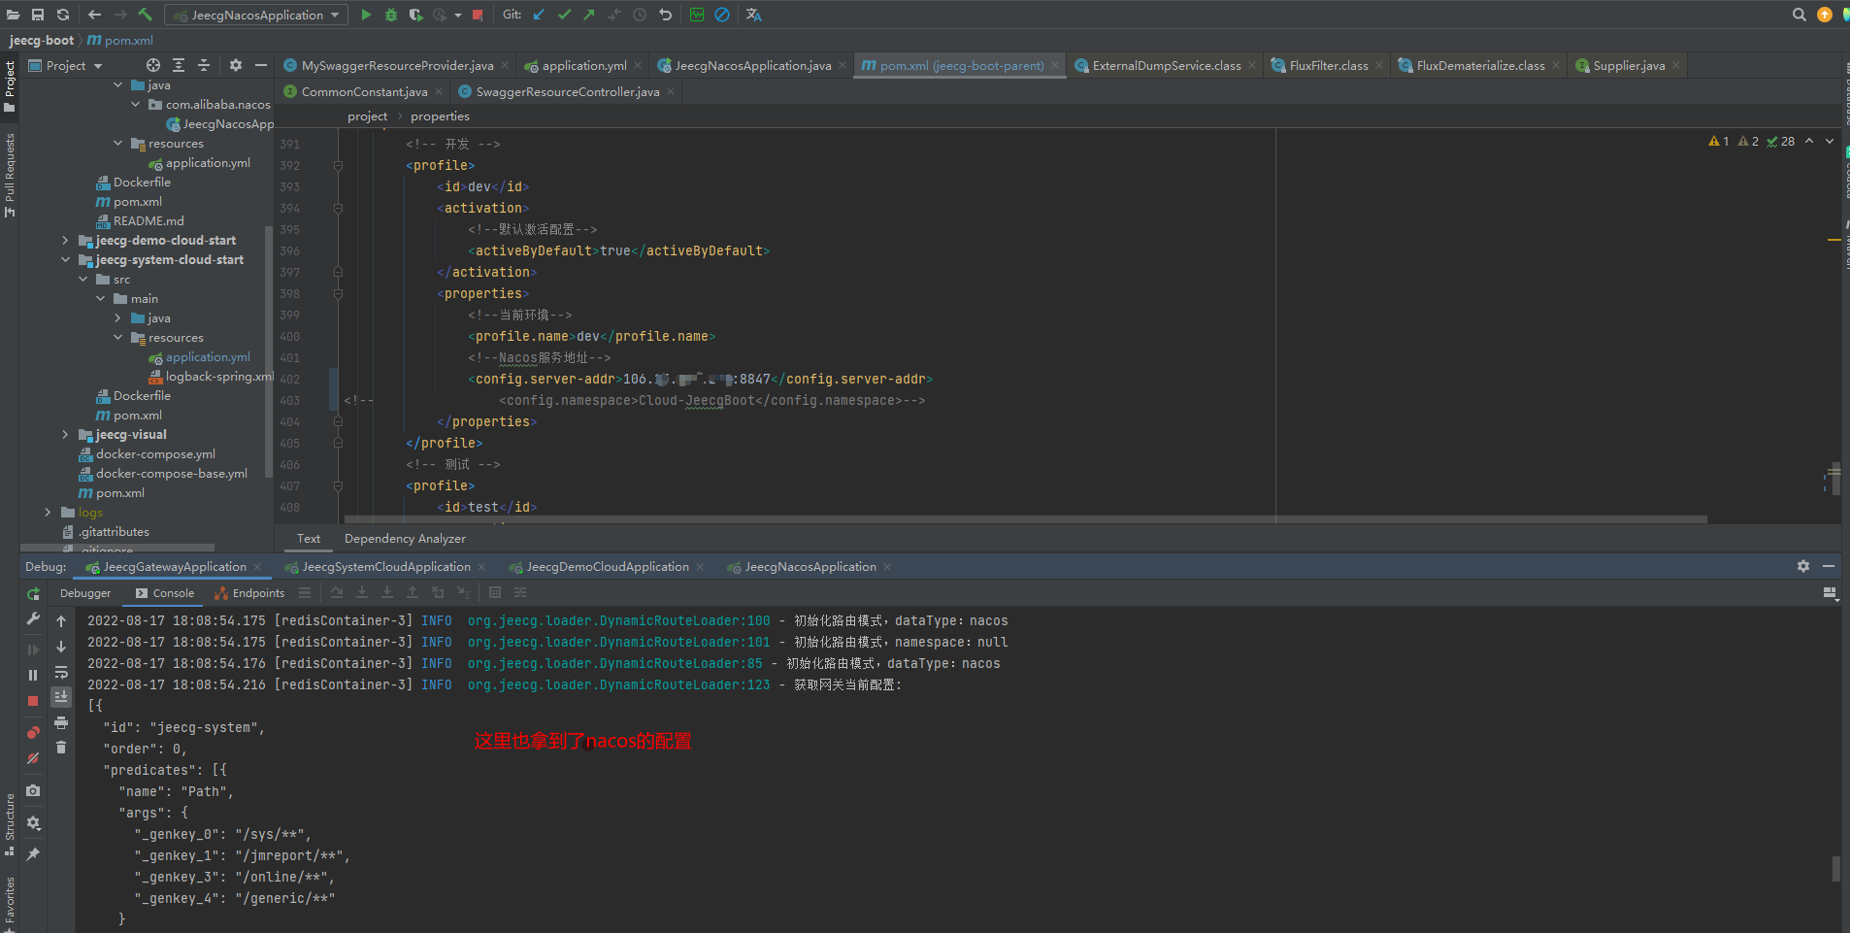The width and height of the screenshot is (1850, 933).
Task: Click Expand All icon in Project panel
Action: (x=179, y=65)
